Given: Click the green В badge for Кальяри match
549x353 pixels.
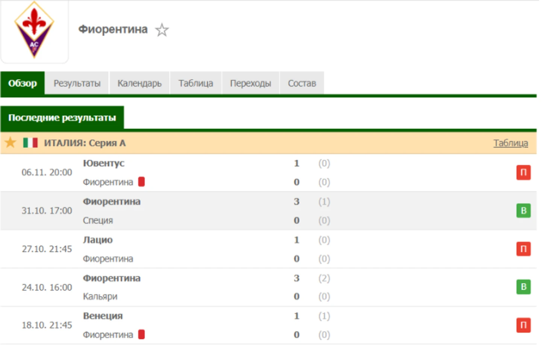Looking at the screenshot, I should [x=523, y=287].
